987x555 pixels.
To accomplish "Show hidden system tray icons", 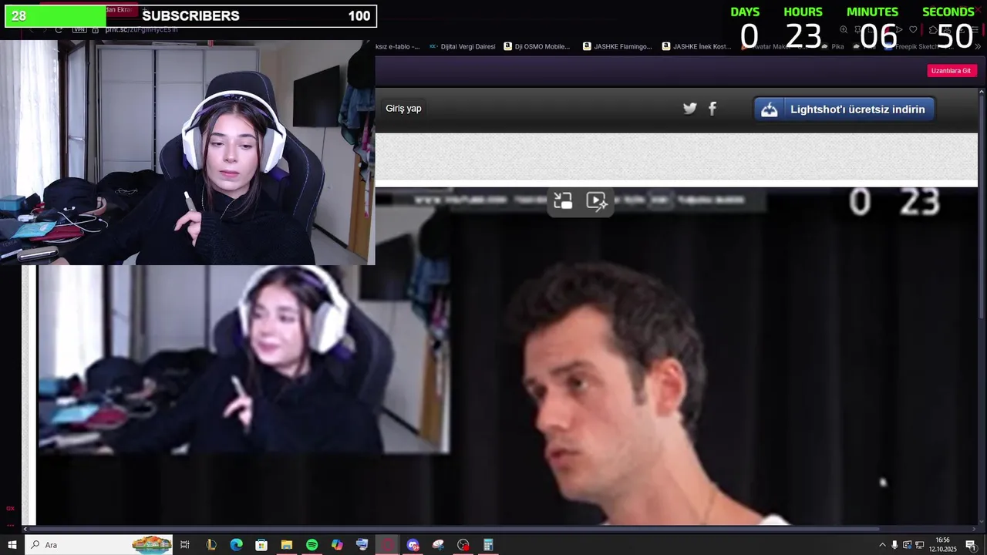I will (882, 545).
